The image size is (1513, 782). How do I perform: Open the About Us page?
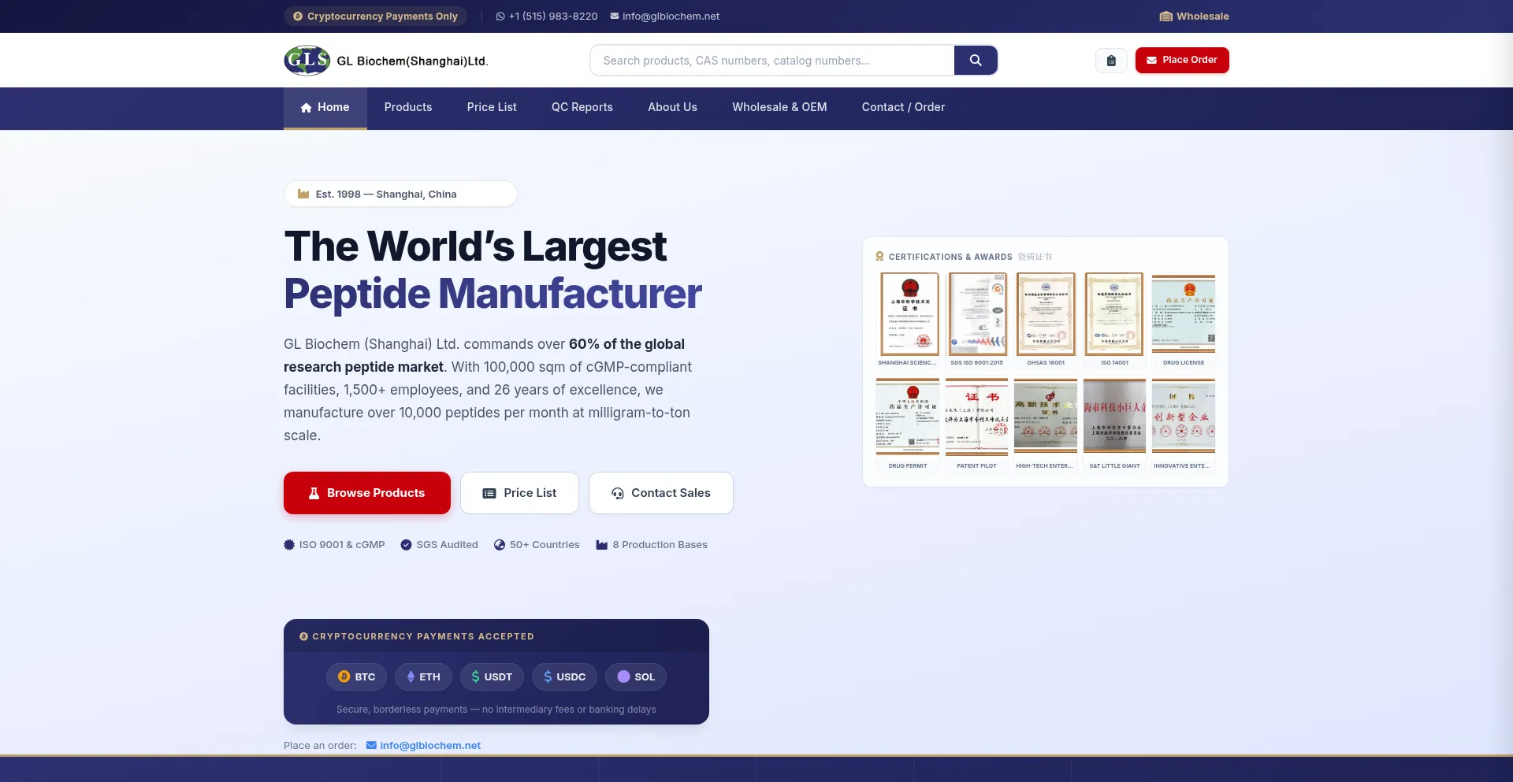672,108
